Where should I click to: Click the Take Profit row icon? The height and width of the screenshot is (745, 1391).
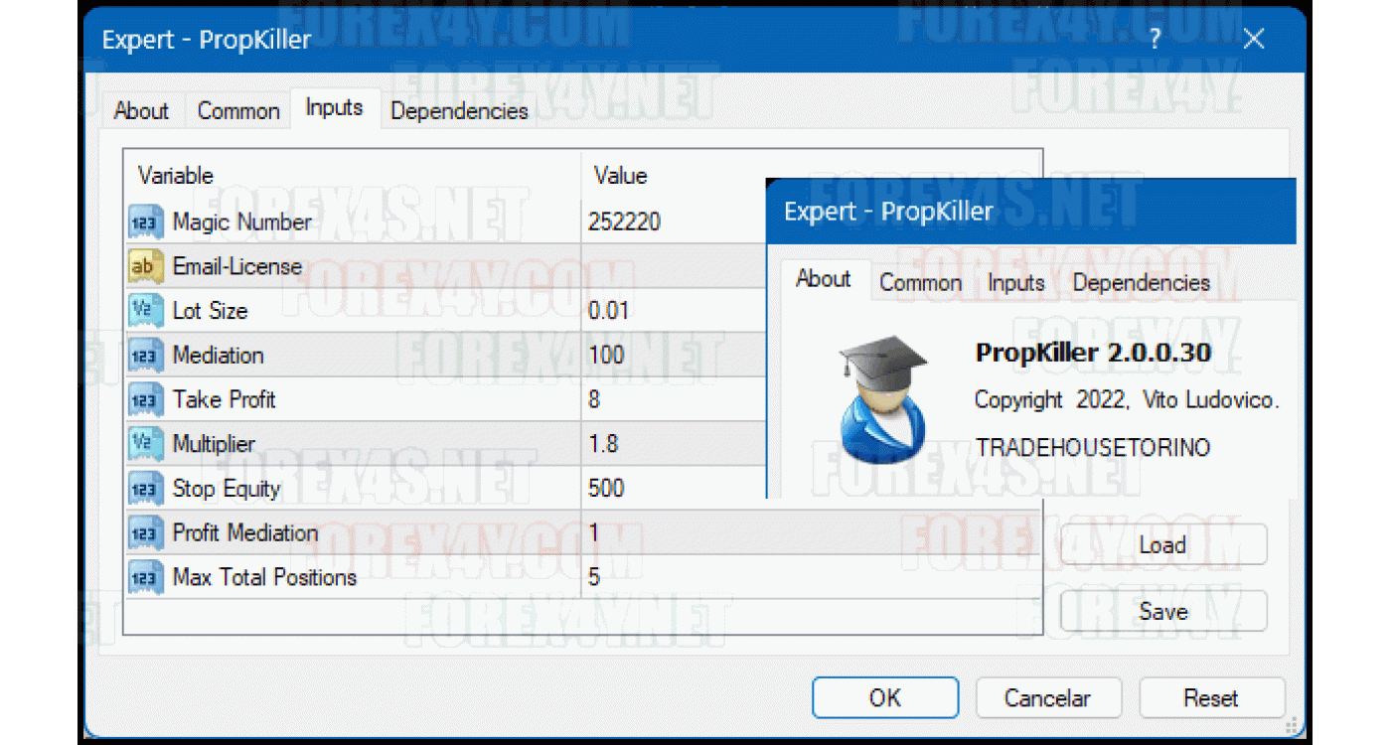tap(145, 400)
